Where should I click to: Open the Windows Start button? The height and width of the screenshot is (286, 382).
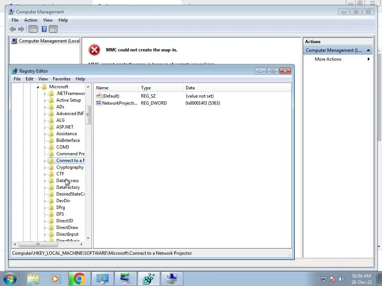click(x=10, y=279)
